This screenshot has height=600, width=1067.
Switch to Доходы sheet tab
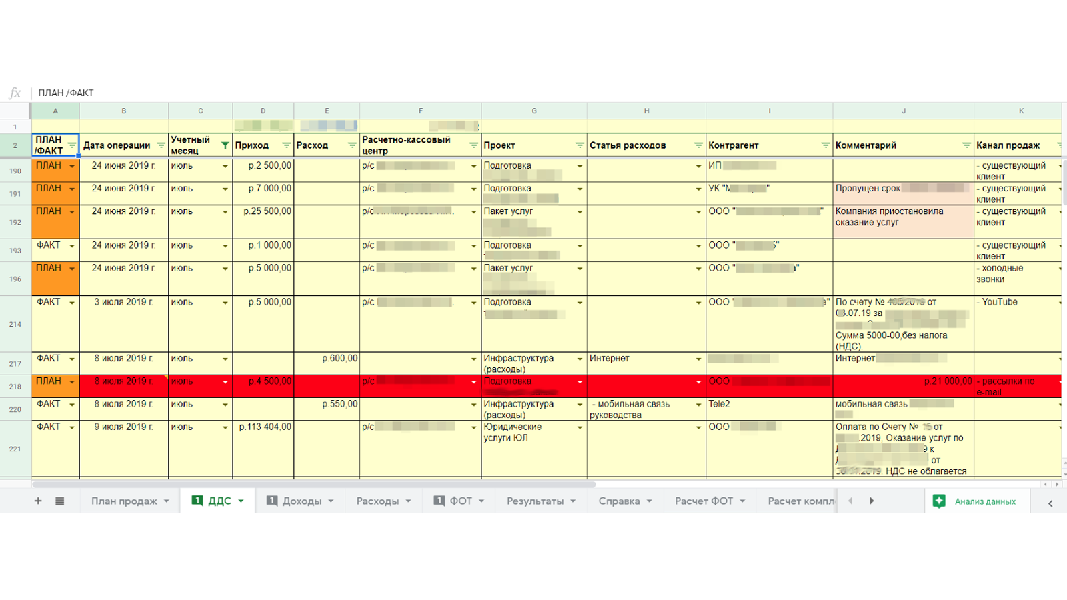point(301,501)
